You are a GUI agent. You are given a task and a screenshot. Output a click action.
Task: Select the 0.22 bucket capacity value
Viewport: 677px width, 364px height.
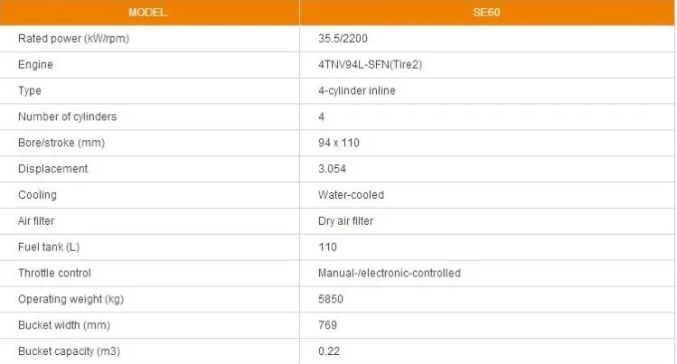[x=329, y=350]
